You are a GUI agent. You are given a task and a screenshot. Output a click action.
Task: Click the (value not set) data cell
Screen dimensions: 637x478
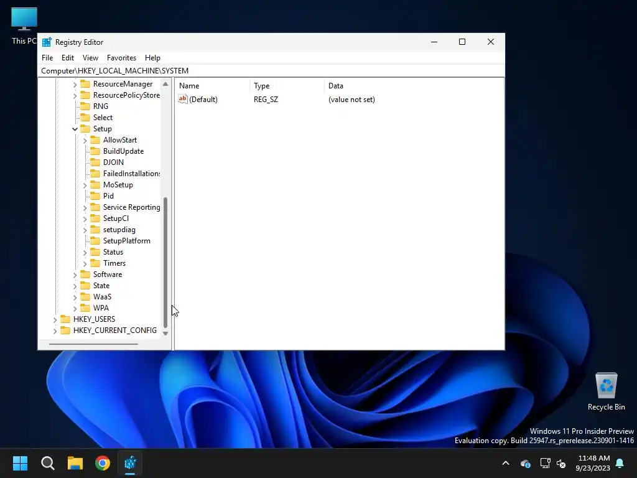(351, 100)
